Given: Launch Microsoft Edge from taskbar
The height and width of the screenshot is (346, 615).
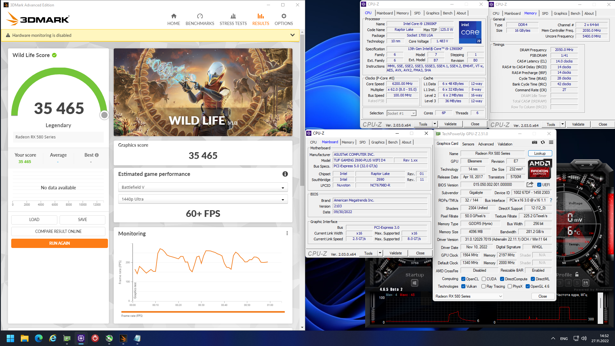Looking at the screenshot, I should (39, 338).
